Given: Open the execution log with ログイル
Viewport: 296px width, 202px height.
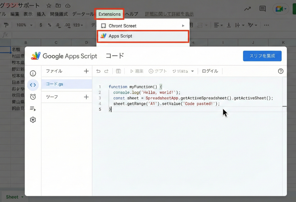Looking at the screenshot, I should [209, 71].
